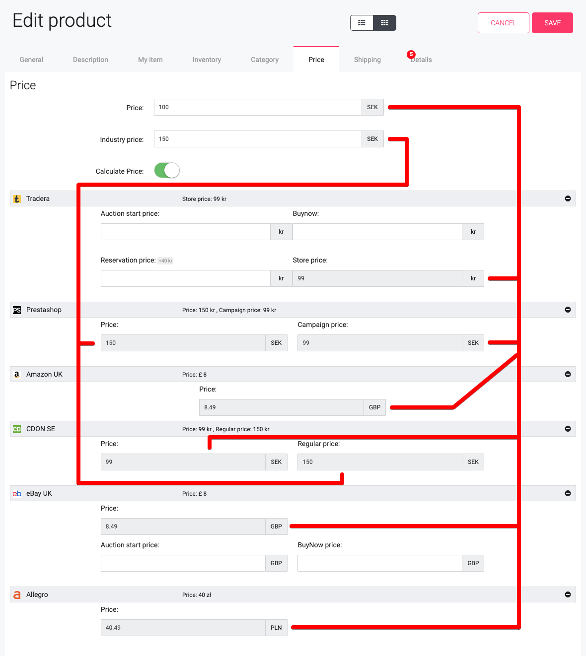Click the Tradera Buynow field
Viewport: 586px width, 656px height.
pos(377,232)
